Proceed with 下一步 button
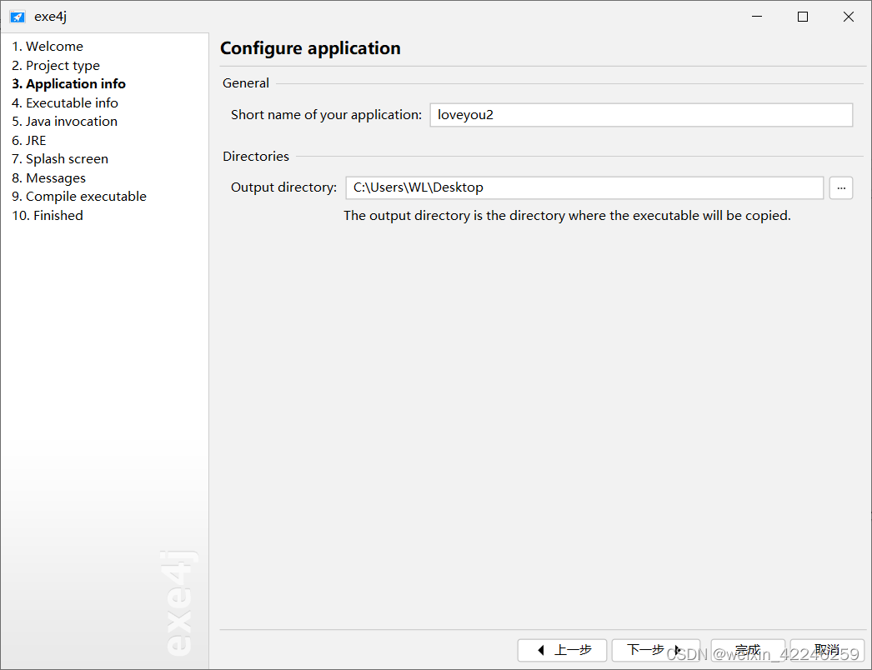Viewport: 872px width, 670px height. [656, 650]
